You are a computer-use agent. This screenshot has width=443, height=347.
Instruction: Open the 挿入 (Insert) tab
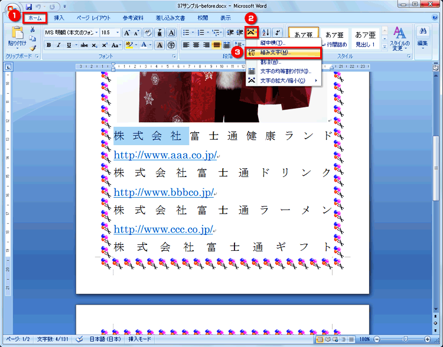[59, 18]
